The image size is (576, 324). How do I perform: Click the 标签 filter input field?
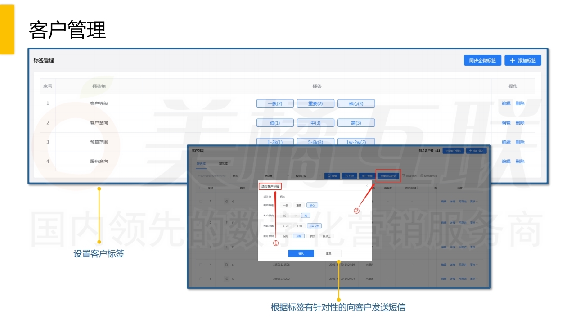245,176
